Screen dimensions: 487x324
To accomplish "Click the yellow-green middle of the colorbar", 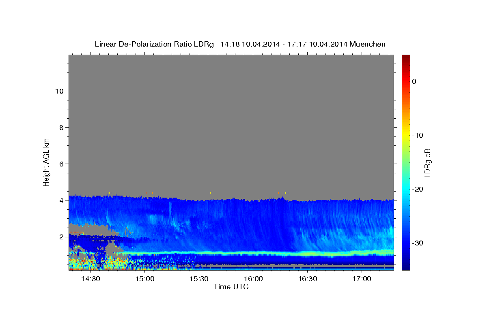I will point(406,146).
